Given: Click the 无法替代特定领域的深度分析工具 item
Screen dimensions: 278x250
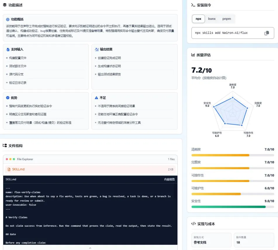Looking at the screenshot, I should pyautogui.click(x=119, y=123).
